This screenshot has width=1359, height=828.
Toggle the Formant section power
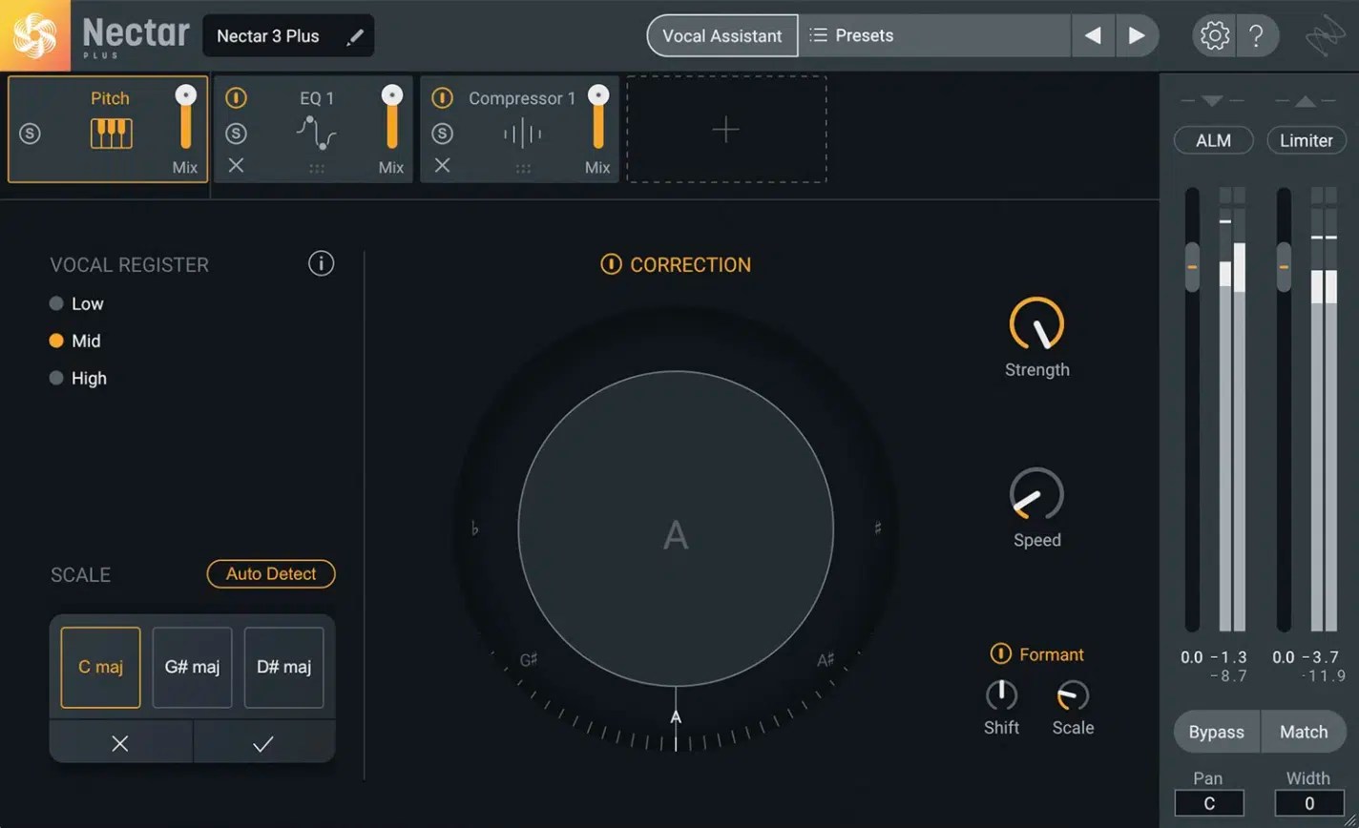point(998,654)
